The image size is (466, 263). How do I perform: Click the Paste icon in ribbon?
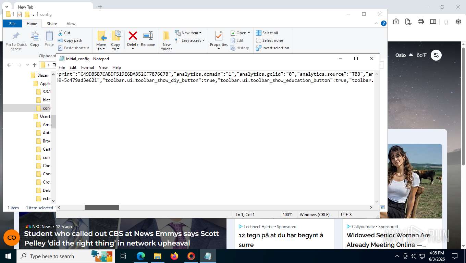(x=49, y=36)
